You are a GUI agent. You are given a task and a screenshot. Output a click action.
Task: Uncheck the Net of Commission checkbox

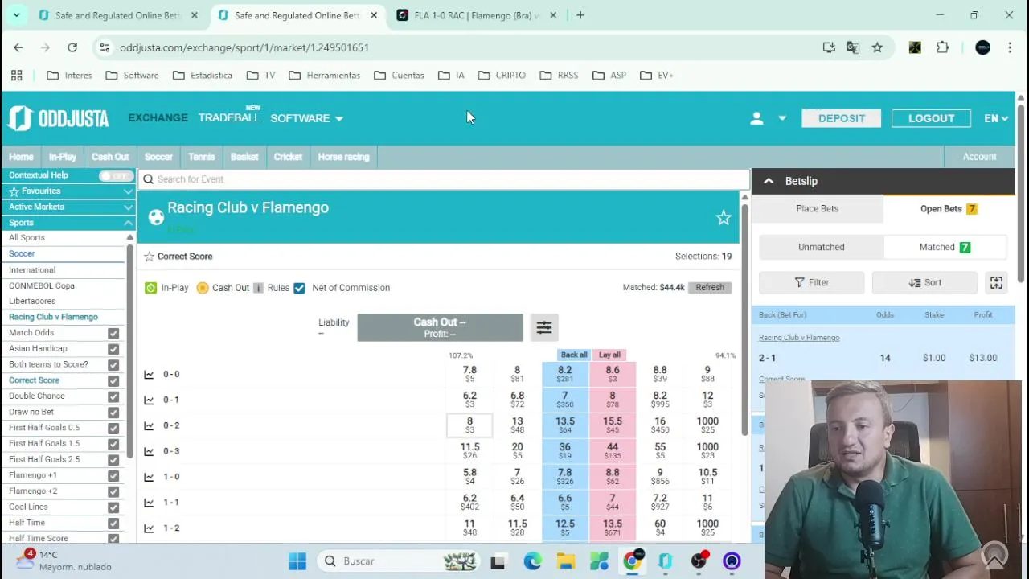[x=299, y=288]
